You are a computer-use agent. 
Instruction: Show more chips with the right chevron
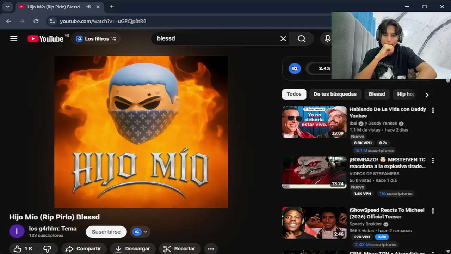tap(427, 95)
